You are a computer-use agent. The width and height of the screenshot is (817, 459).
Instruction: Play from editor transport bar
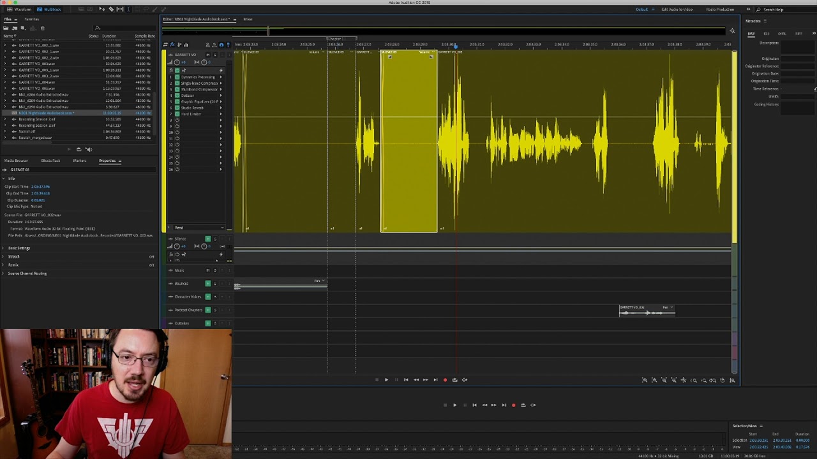tap(386, 380)
